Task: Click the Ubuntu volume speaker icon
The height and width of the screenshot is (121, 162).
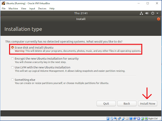Action: click(x=147, y=13)
